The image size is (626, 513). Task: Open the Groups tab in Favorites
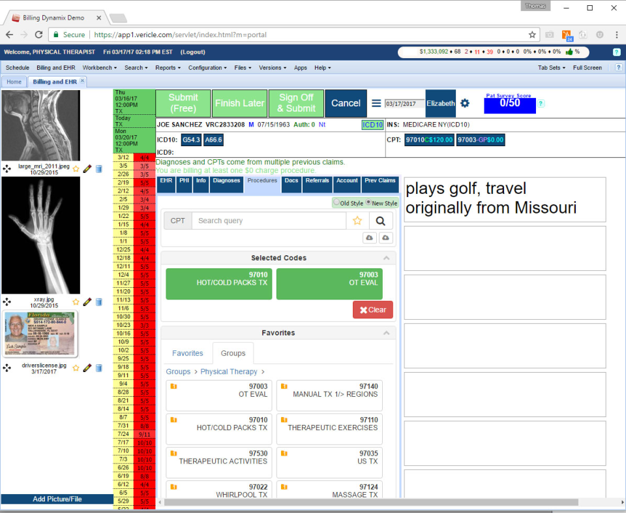pos(233,352)
